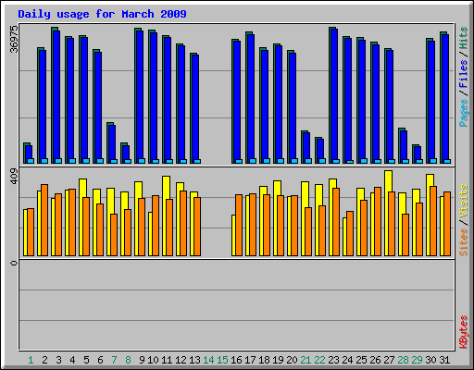Click day label 12 on the x-axis
The width and height of the screenshot is (474, 370).
[x=181, y=360]
